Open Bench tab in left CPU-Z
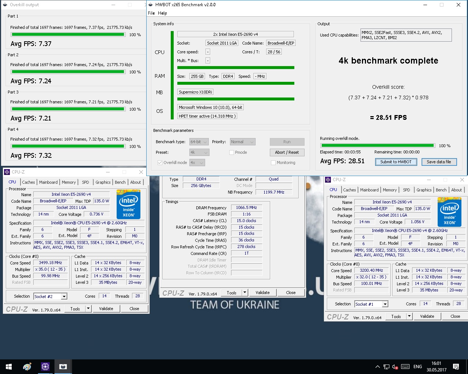 click(120, 182)
